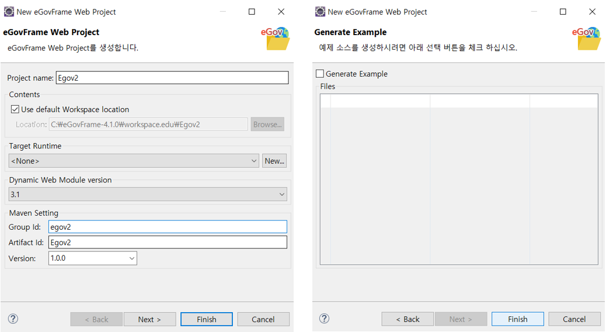Click Cancel in the Generate Example dialog
606x332 pixels.
pos(574,319)
